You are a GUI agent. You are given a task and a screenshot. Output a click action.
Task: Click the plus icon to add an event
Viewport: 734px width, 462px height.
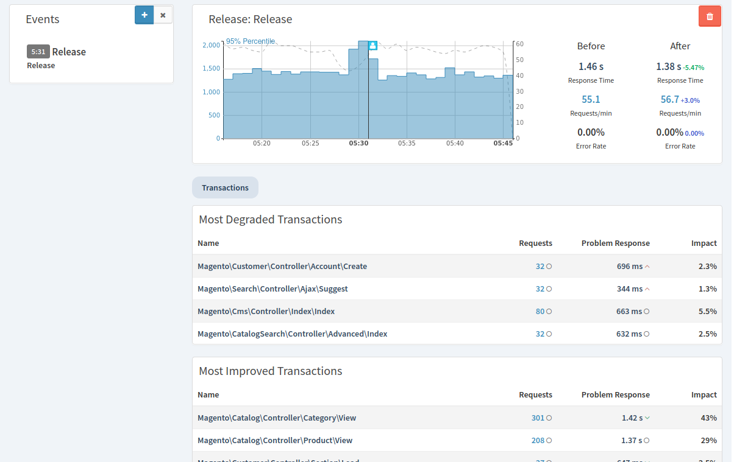point(144,15)
